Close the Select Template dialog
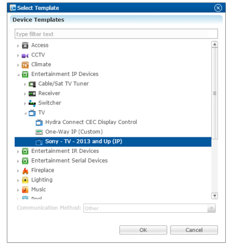Image resolution: width=232 pixels, height=246 pixels. coord(218,8)
